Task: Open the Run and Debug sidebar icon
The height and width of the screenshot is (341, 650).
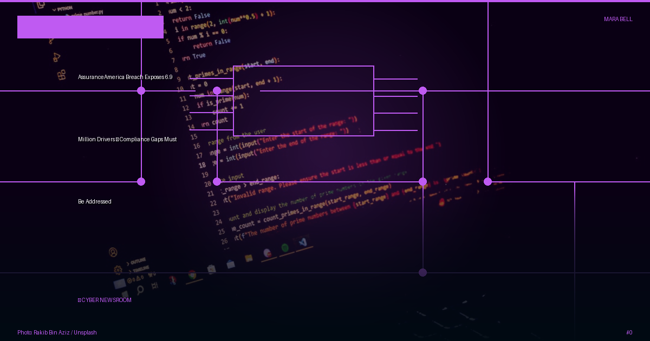Action: (x=56, y=57)
